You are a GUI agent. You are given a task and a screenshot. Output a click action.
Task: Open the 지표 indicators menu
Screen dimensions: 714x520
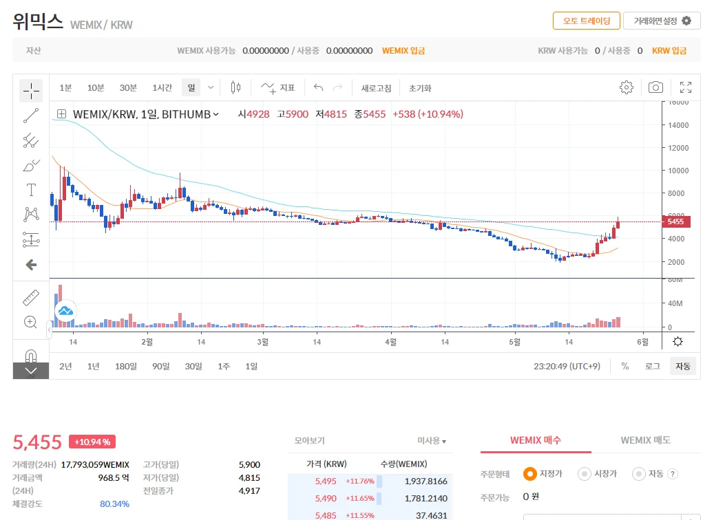(277, 87)
